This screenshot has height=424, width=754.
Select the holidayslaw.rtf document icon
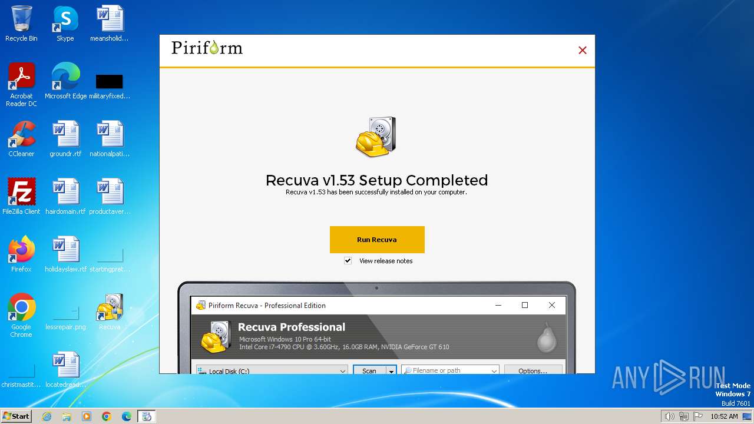click(65, 255)
